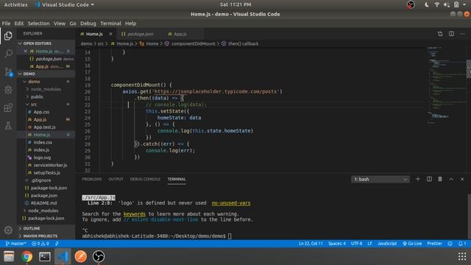Switch to Output panel tab
Image resolution: width=471 pixels, height=265 pixels.
point(116,179)
